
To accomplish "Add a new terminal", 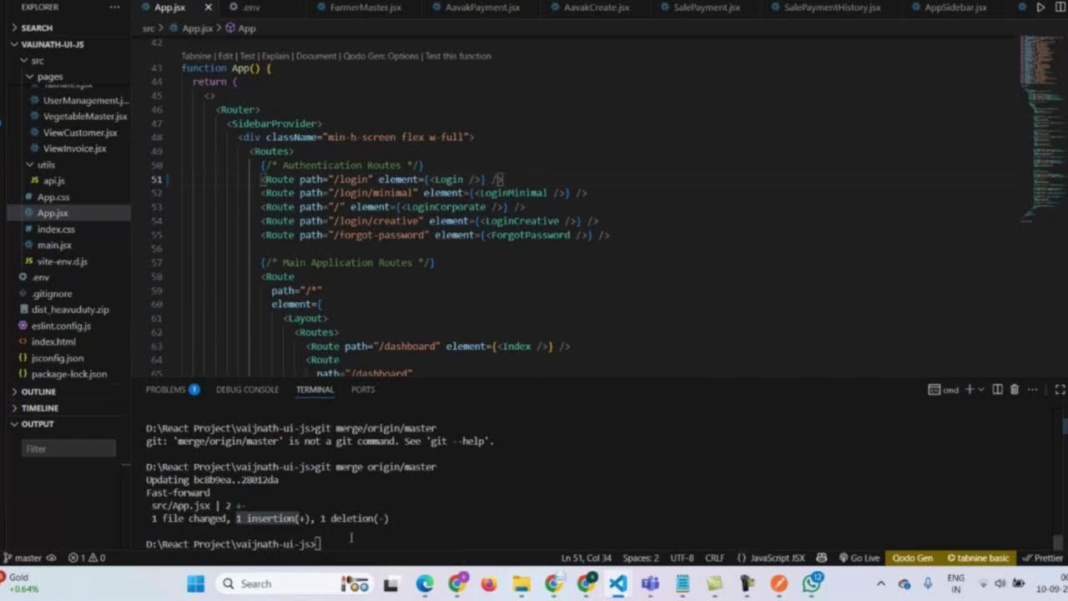I will 970,390.
